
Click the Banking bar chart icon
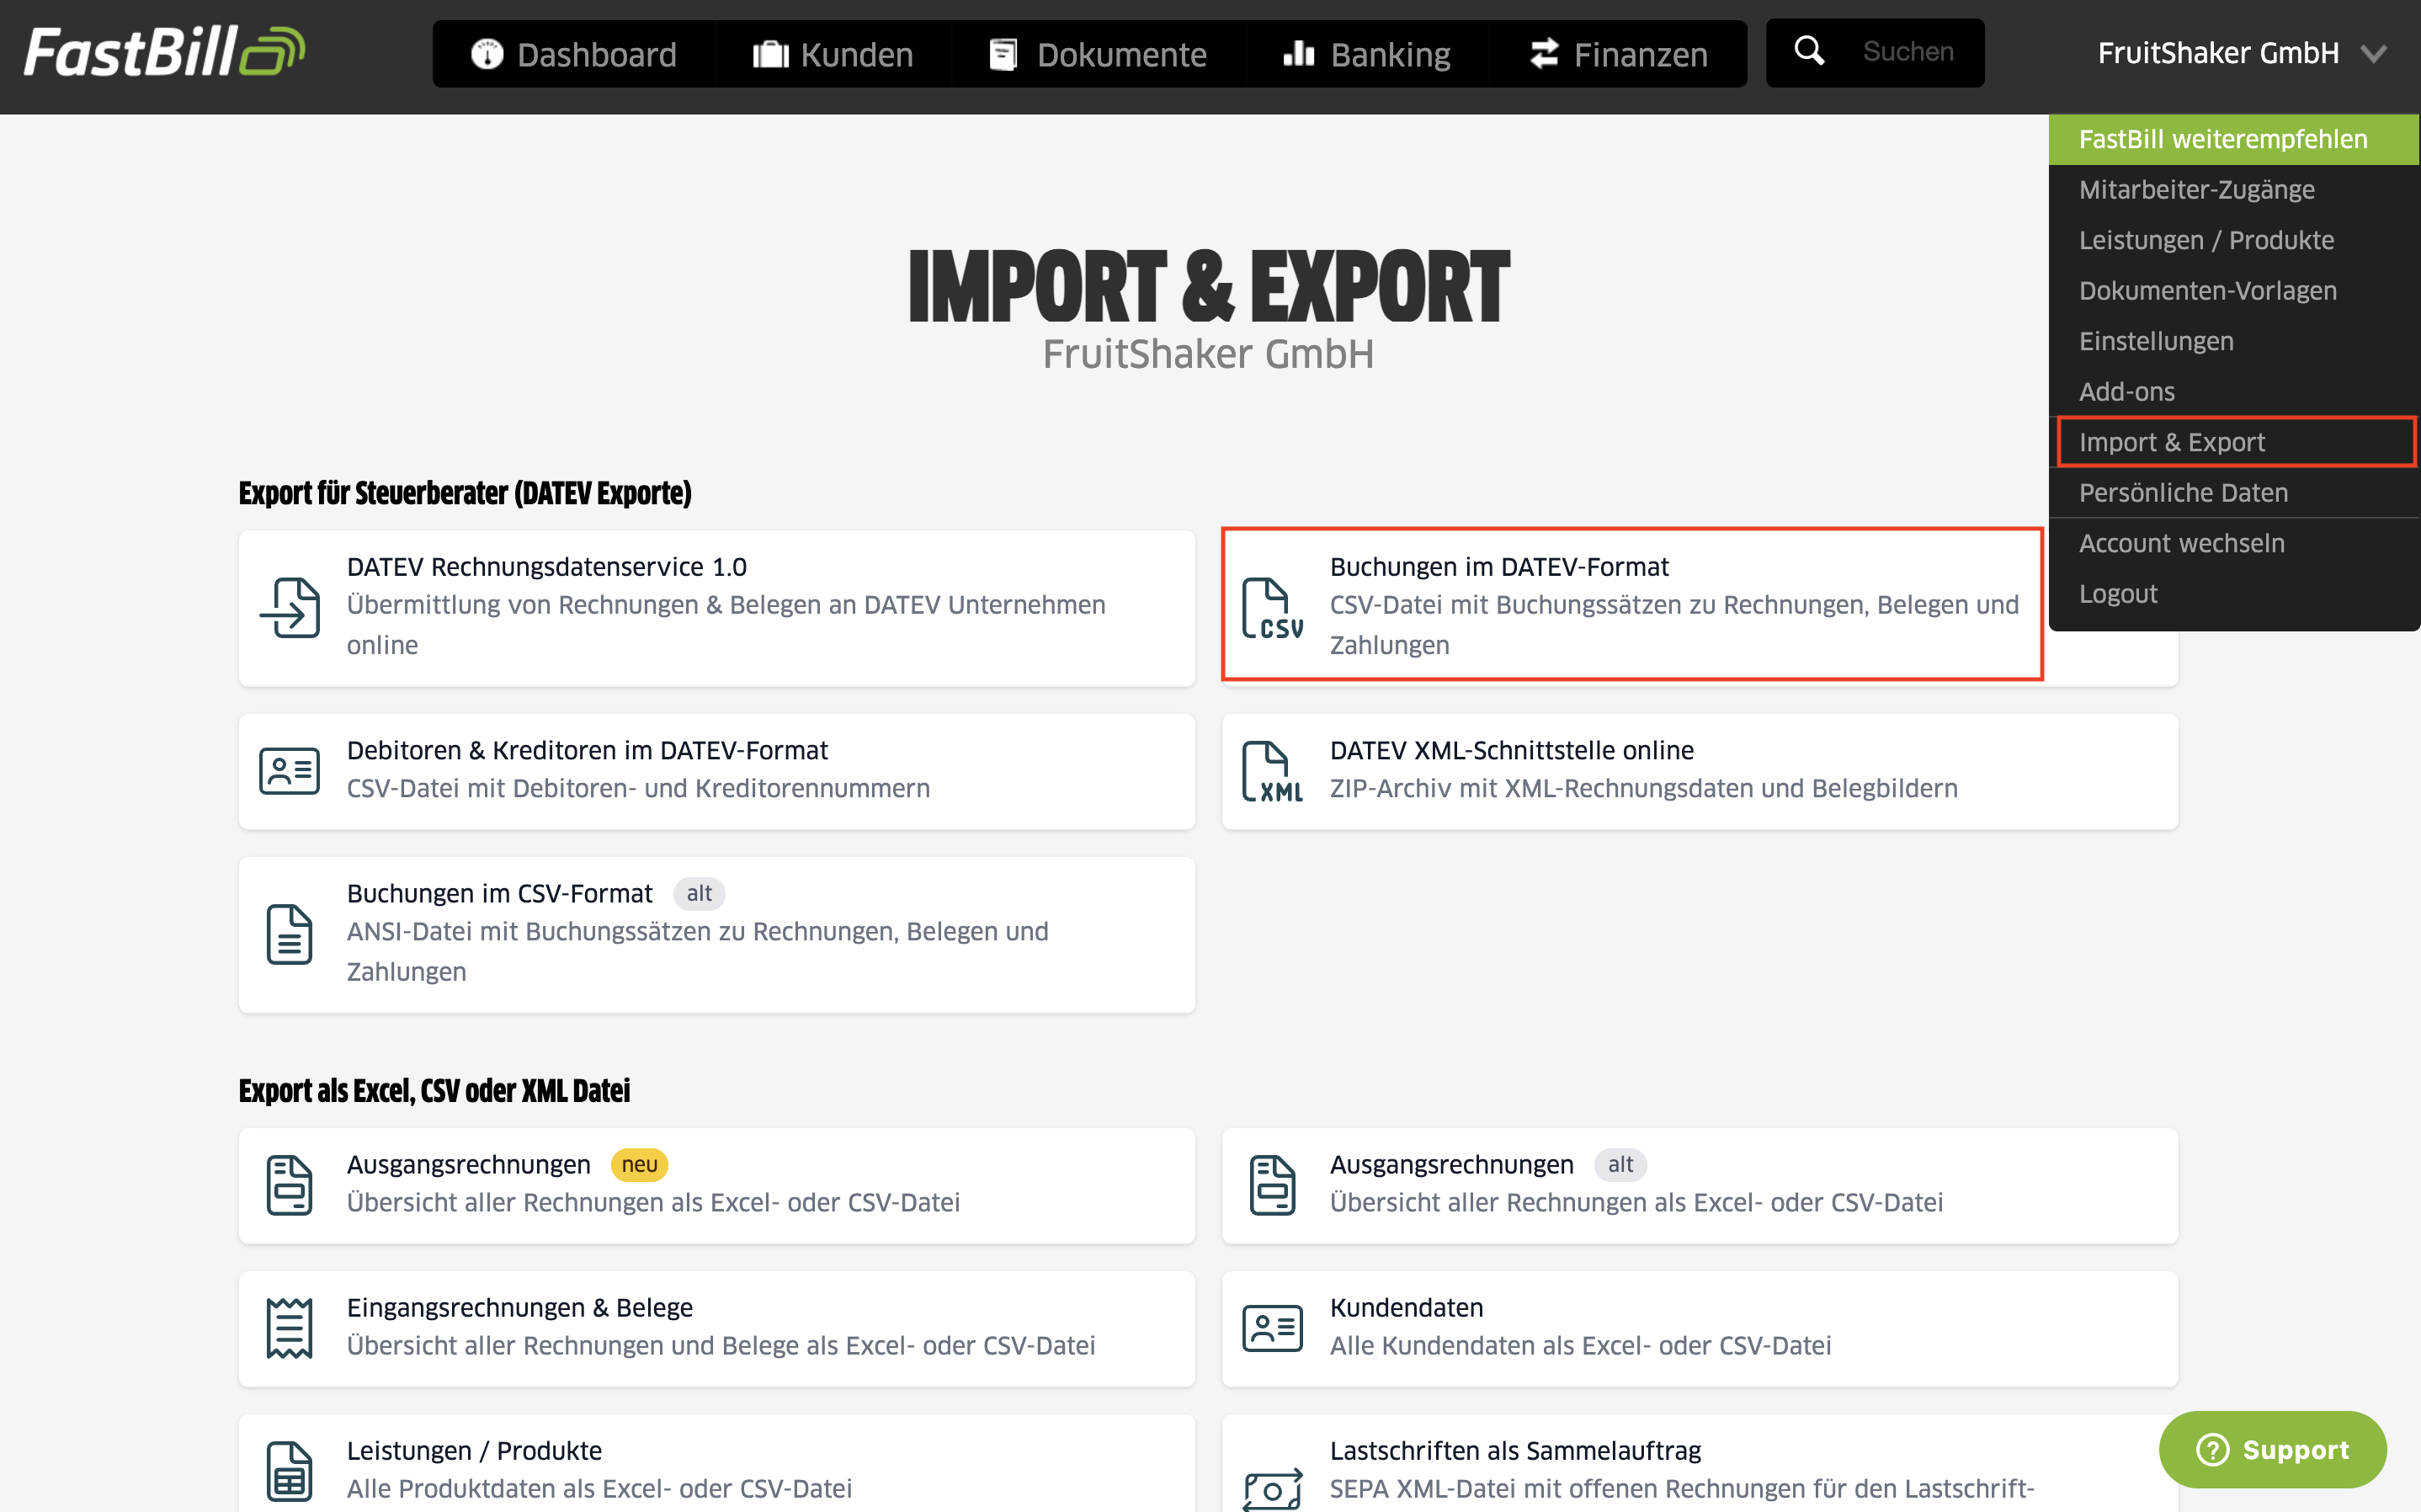[x=1298, y=53]
